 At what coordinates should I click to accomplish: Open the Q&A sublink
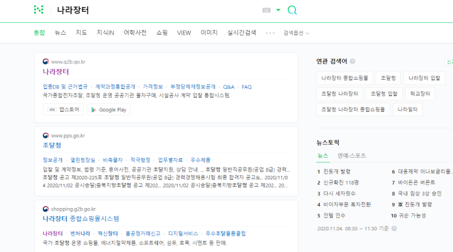point(229,87)
